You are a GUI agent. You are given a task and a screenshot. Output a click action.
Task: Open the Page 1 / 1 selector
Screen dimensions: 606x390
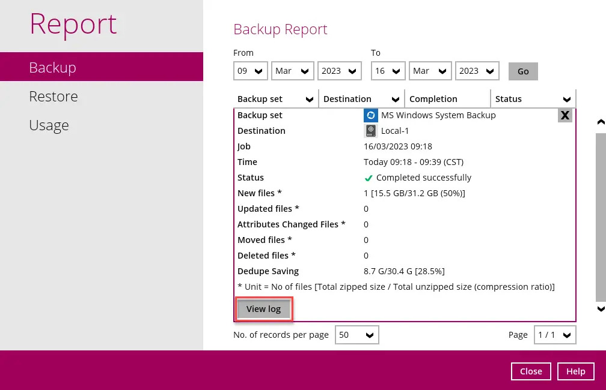point(555,335)
